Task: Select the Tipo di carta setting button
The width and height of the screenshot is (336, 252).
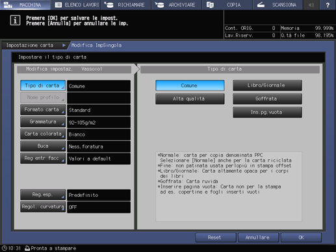Action: click(x=43, y=86)
